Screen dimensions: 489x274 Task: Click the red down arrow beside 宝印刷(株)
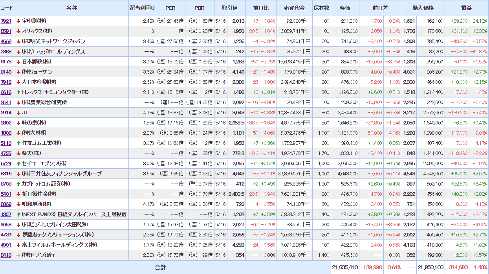[x=18, y=21]
